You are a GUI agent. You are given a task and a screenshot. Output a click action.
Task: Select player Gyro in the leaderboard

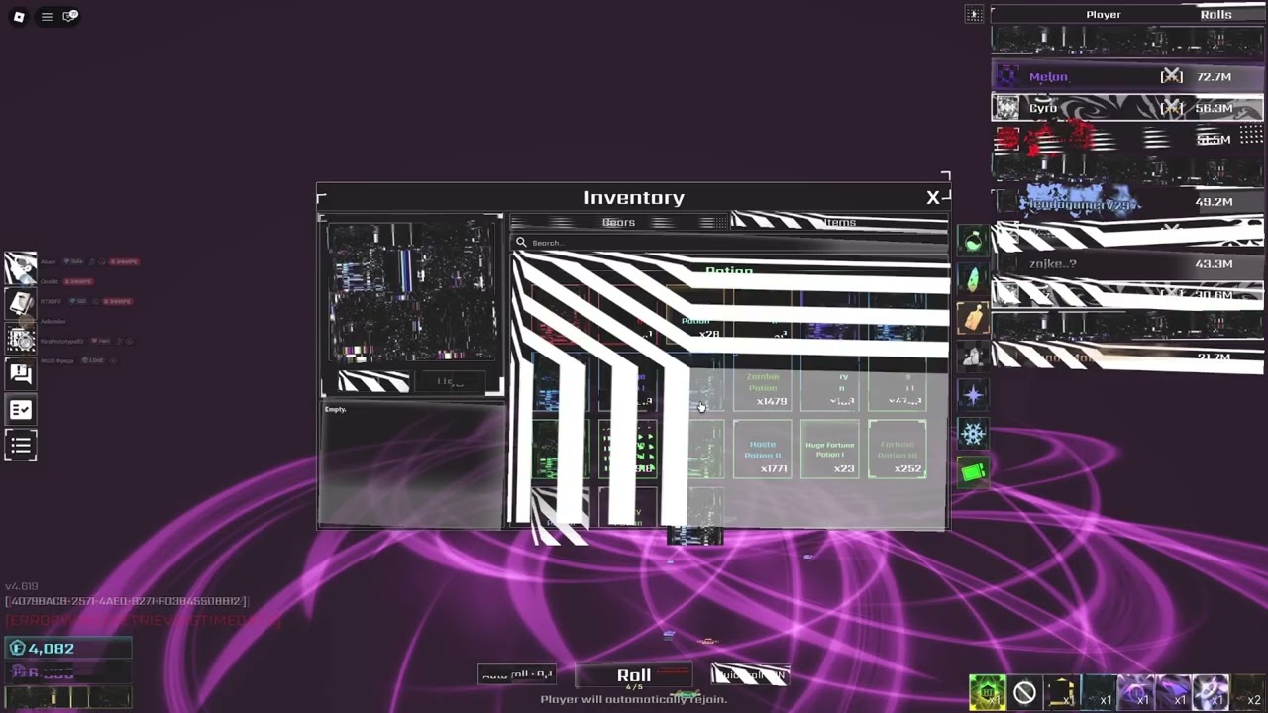pyautogui.click(x=1127, y=108)
